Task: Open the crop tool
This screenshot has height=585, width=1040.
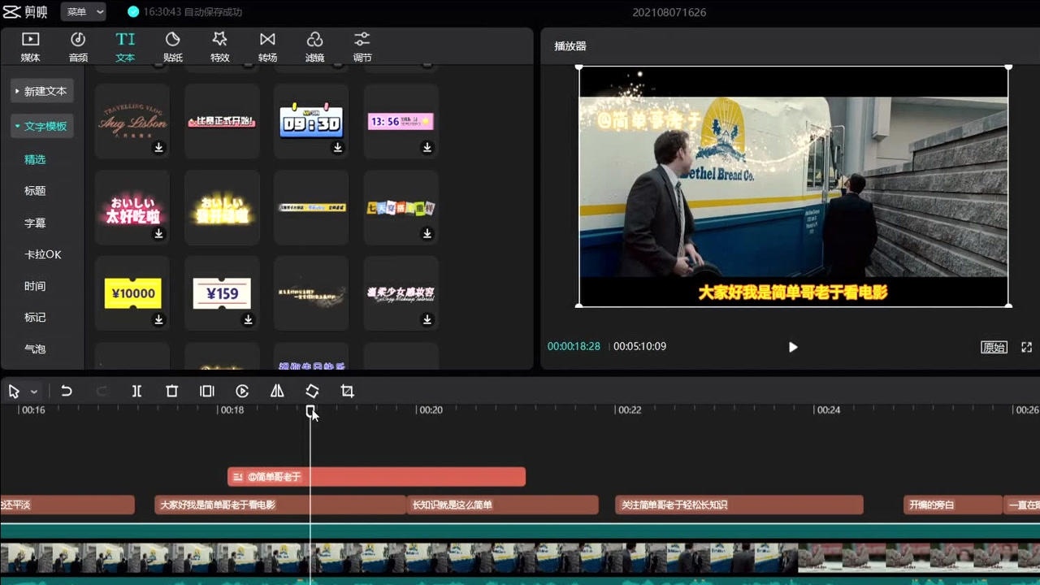Action: pos(347,392)
